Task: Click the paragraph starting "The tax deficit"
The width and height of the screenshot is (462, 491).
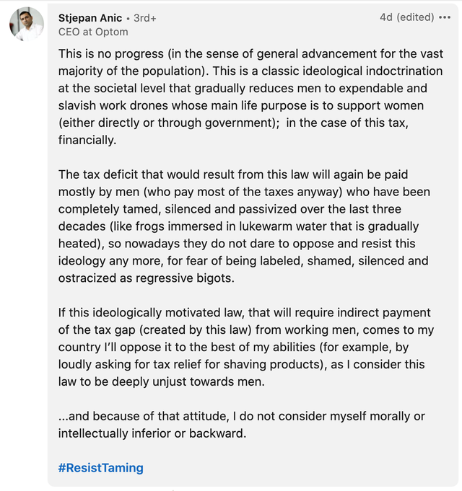Action: pyautogui.click(x=245, y=226)
